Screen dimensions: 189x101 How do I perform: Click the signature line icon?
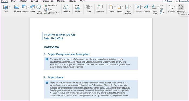161,6
